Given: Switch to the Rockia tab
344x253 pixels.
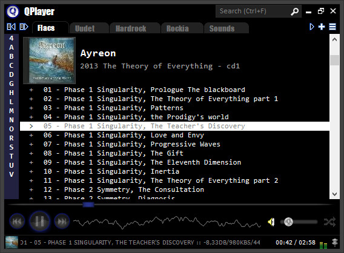Looking at the screenshot, I should (x=182, y=28).
